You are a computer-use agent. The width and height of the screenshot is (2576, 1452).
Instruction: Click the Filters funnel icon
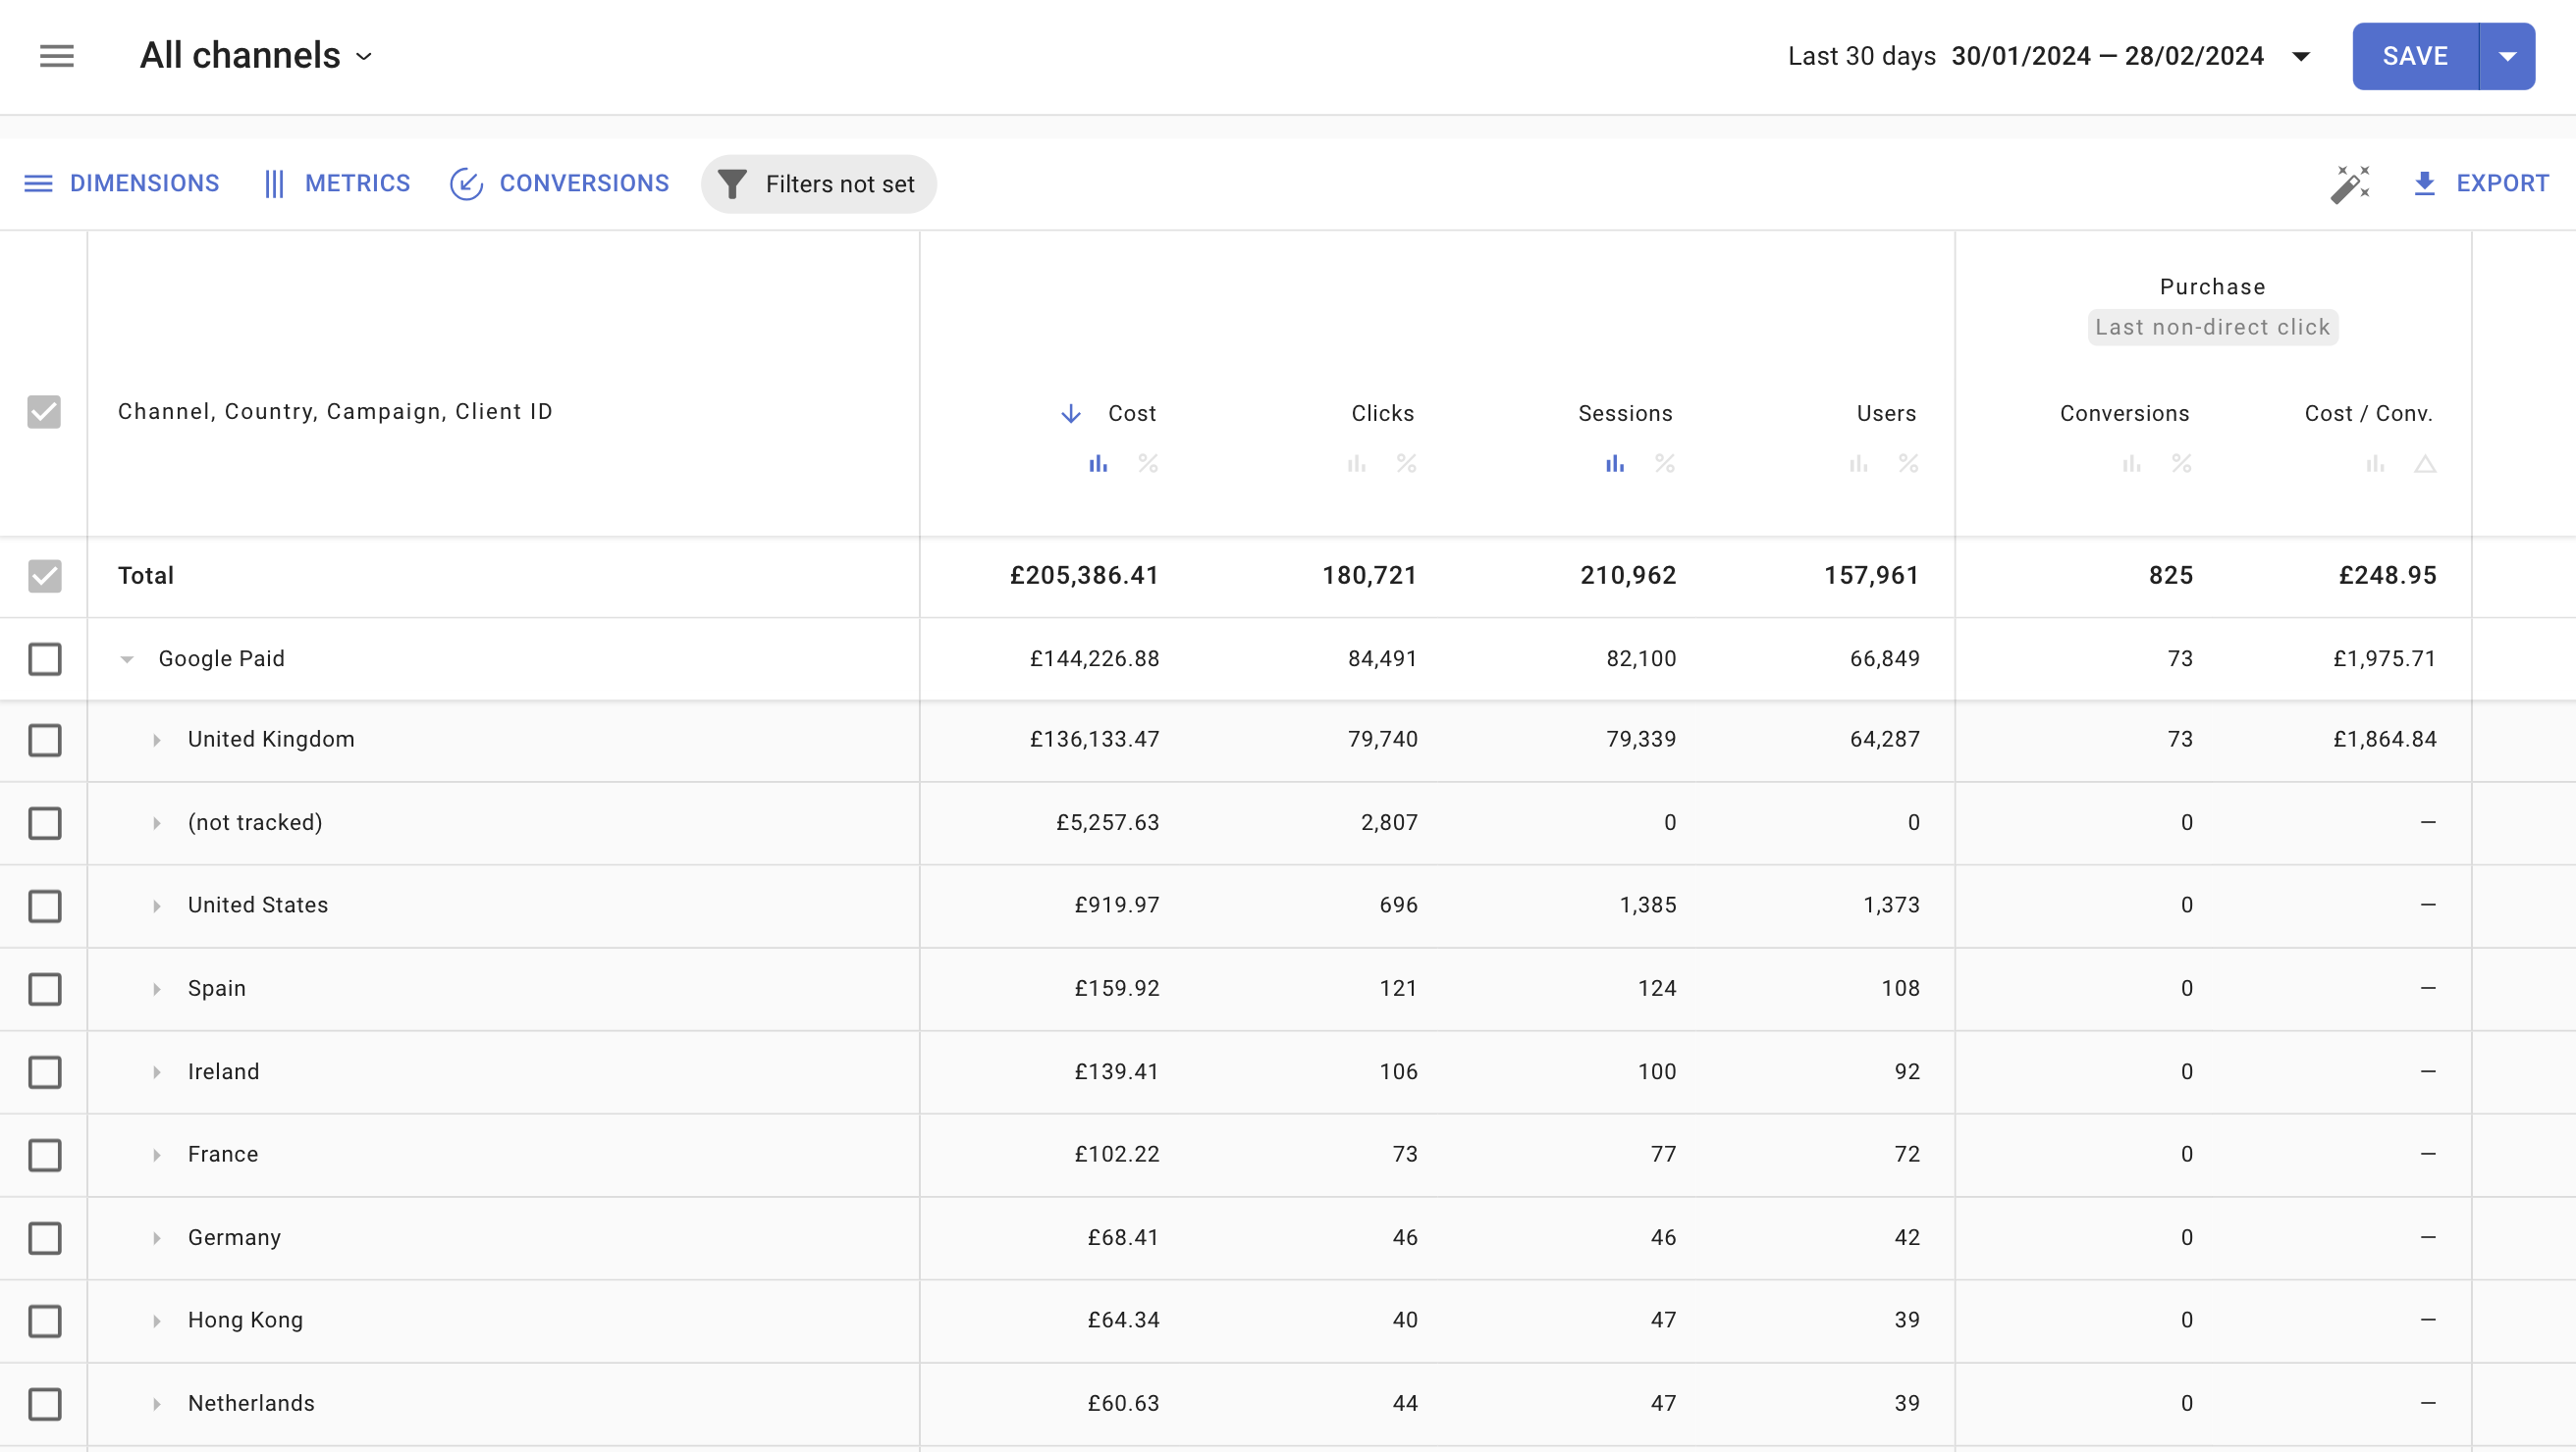pyautogui.click(x=733, y=183)
